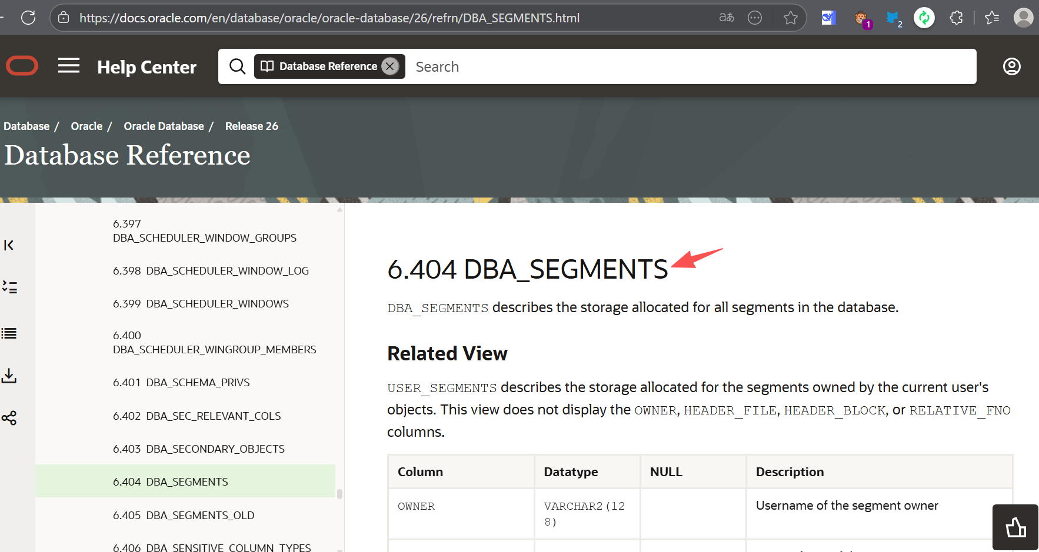Open the monkey extension with badge 1
Viewport: 1039px width, 552px height.
pos(862,19)
